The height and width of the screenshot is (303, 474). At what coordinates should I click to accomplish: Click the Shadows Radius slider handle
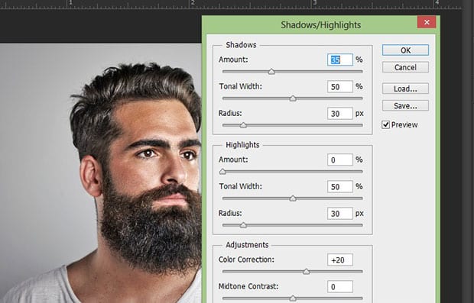(243, 125)
